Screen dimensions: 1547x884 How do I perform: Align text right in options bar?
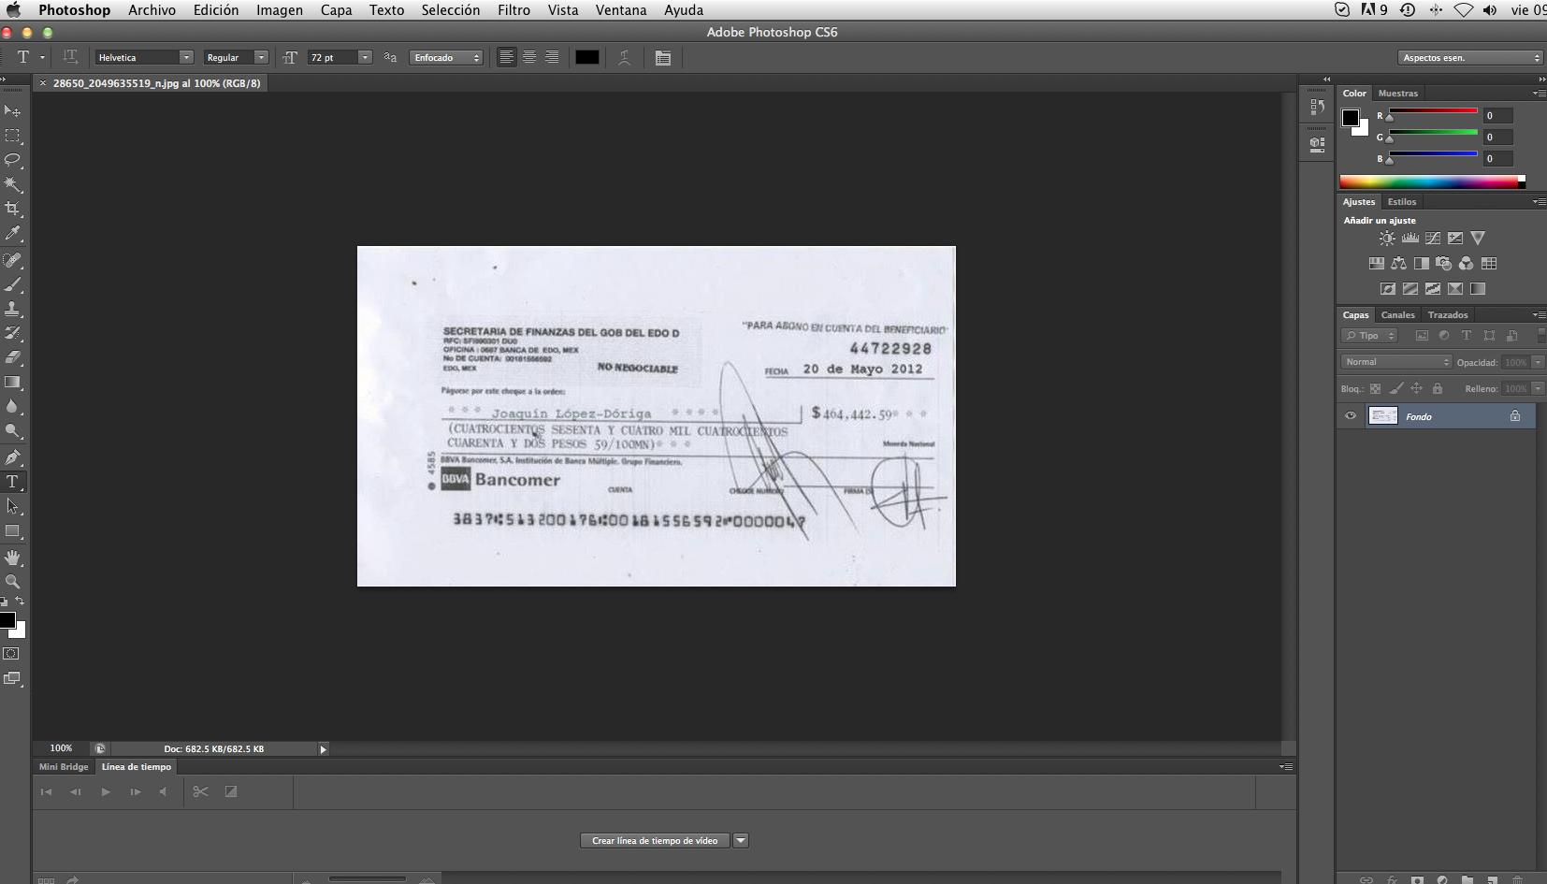tap(553, 58)
